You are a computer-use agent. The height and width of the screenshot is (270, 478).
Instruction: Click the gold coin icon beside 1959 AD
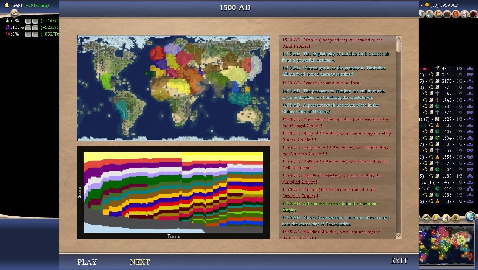pos(427,5)
